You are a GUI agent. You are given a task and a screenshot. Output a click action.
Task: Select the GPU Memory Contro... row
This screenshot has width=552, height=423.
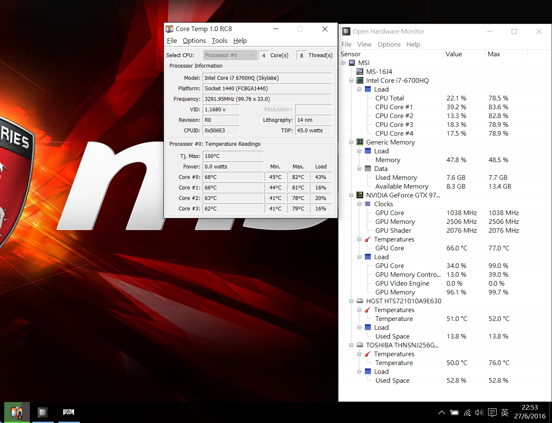click(445, 275)
